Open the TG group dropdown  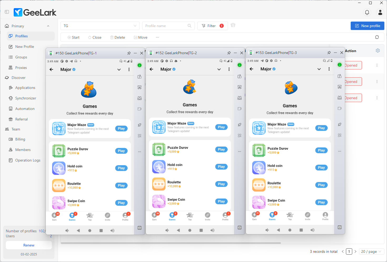coord(100,26)
